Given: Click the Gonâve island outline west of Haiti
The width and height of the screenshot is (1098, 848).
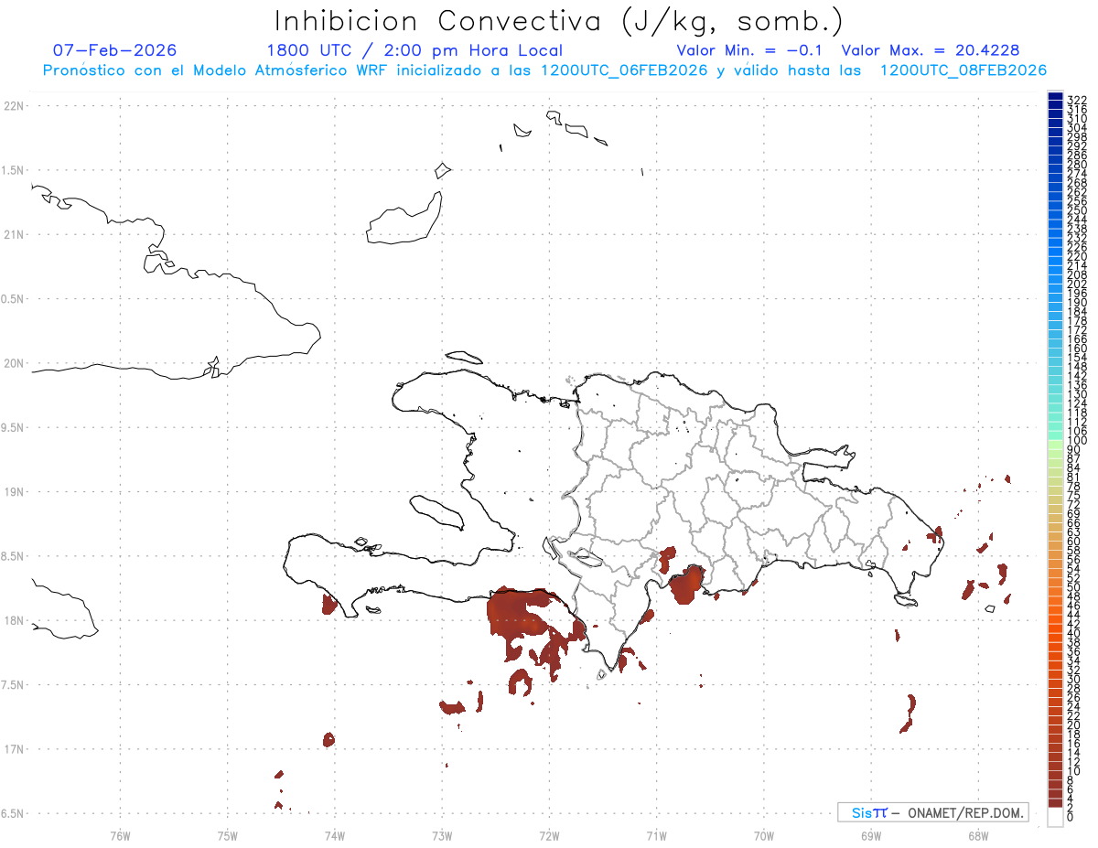Looking at the screenshot, I should 436,511.
